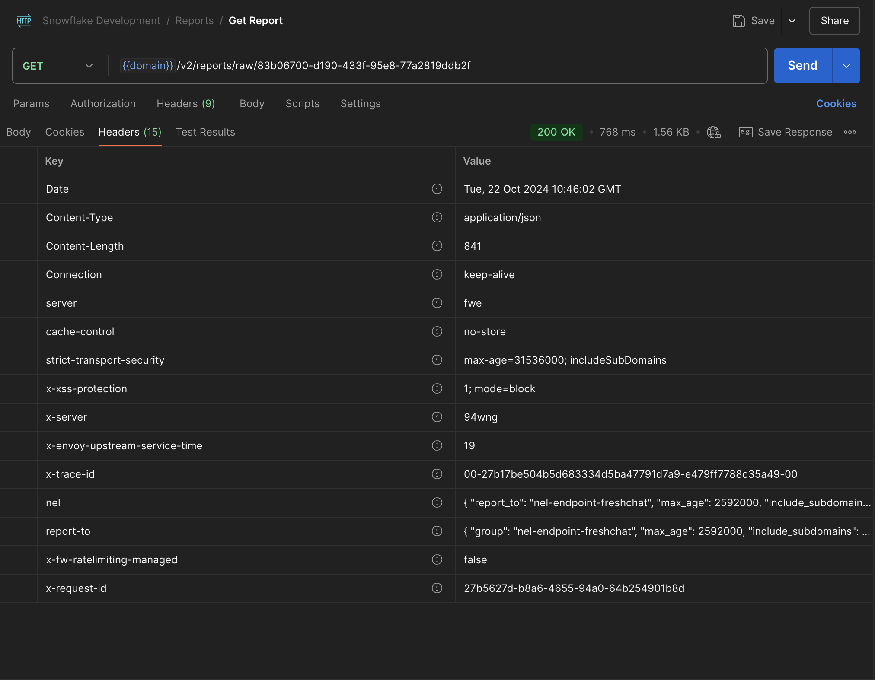
Task: Open the request Body tab
Action: point(252,104)
